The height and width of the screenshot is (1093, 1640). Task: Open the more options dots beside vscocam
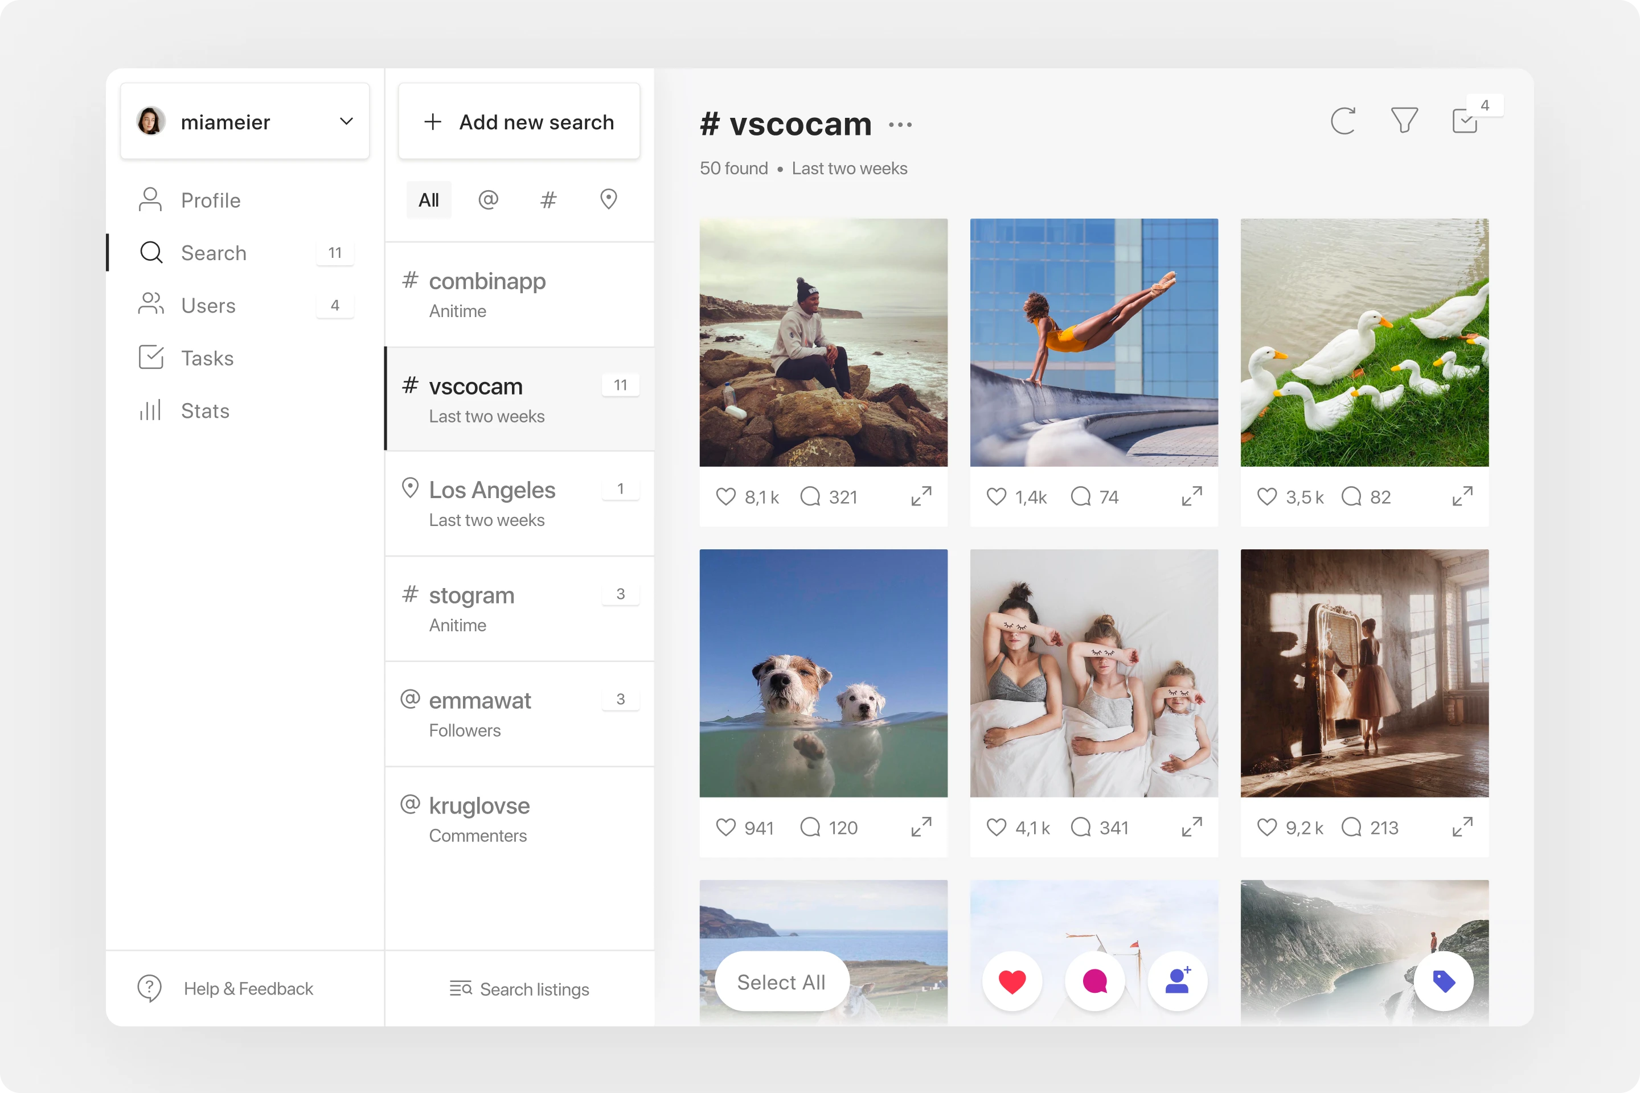click(x=900, y=125)
